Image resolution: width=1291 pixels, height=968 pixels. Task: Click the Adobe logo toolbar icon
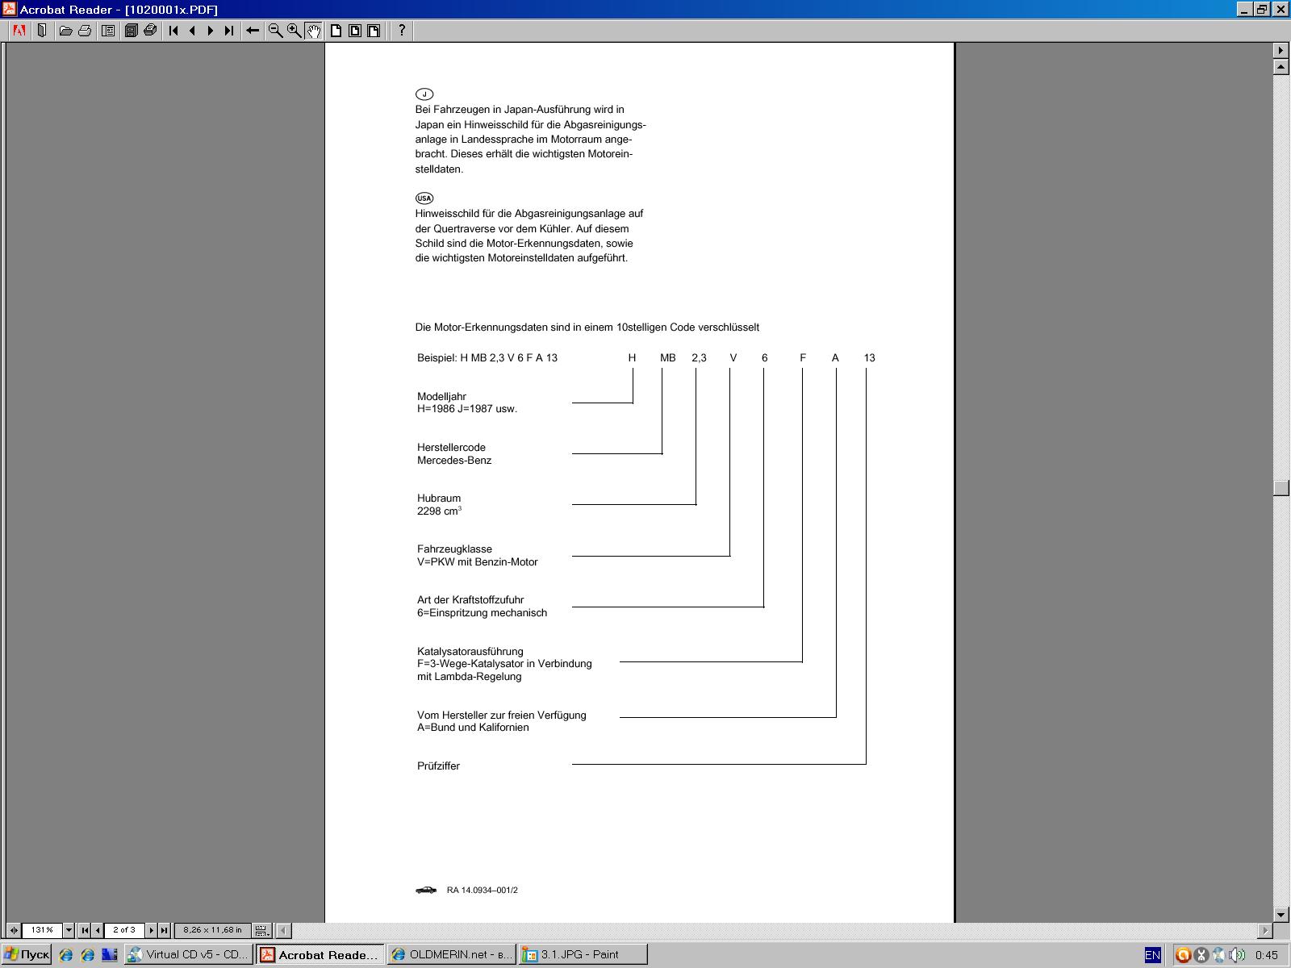click(x=19, y=31)
